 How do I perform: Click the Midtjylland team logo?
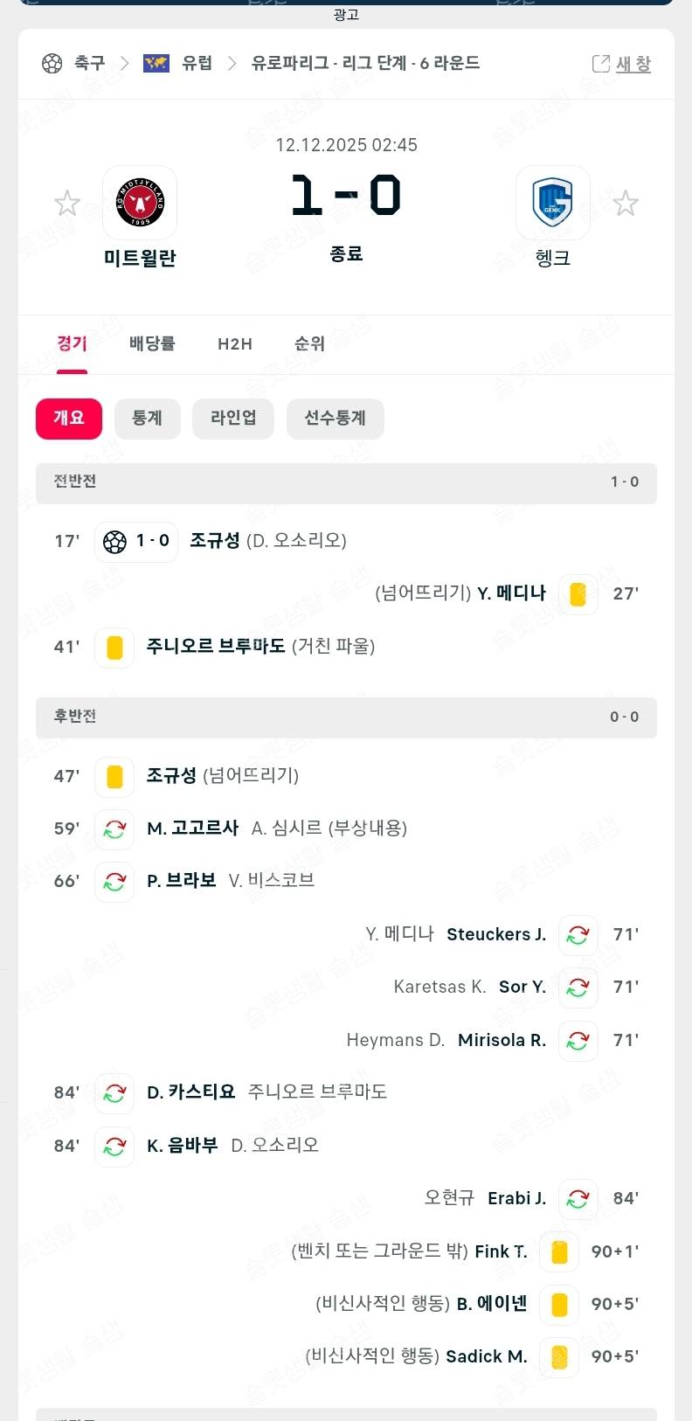click(140, 203)
